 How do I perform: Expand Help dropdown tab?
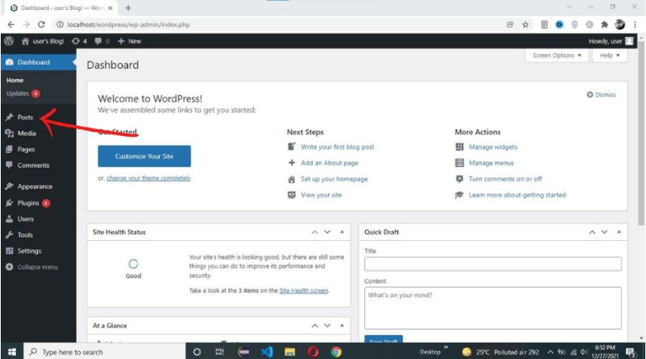(610, 55)
